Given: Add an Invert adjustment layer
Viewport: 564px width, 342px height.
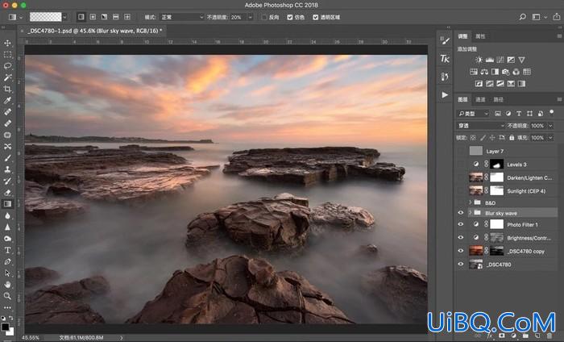Looking at the screenshot, I should 479,84.
